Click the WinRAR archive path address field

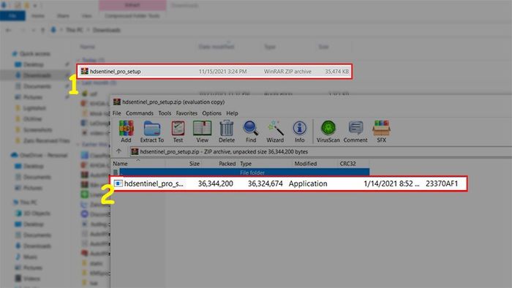pos(320,151)
